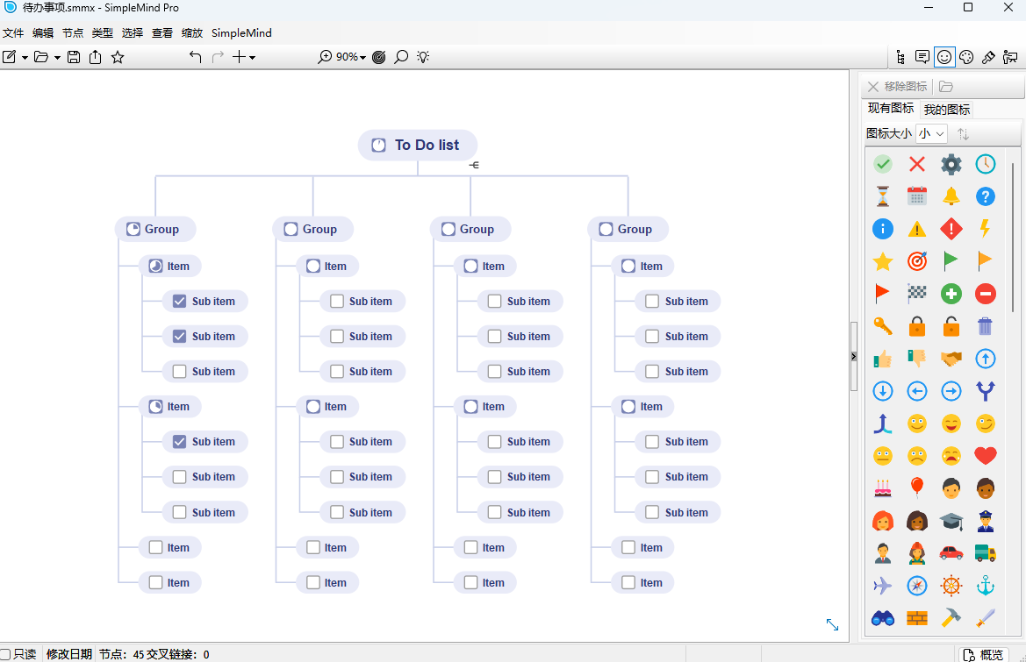Image resolution: width=1026 pixels, height=662 pixels.
Task: Select the green checkmark icon in the icon library
Action: pos(883,164)
